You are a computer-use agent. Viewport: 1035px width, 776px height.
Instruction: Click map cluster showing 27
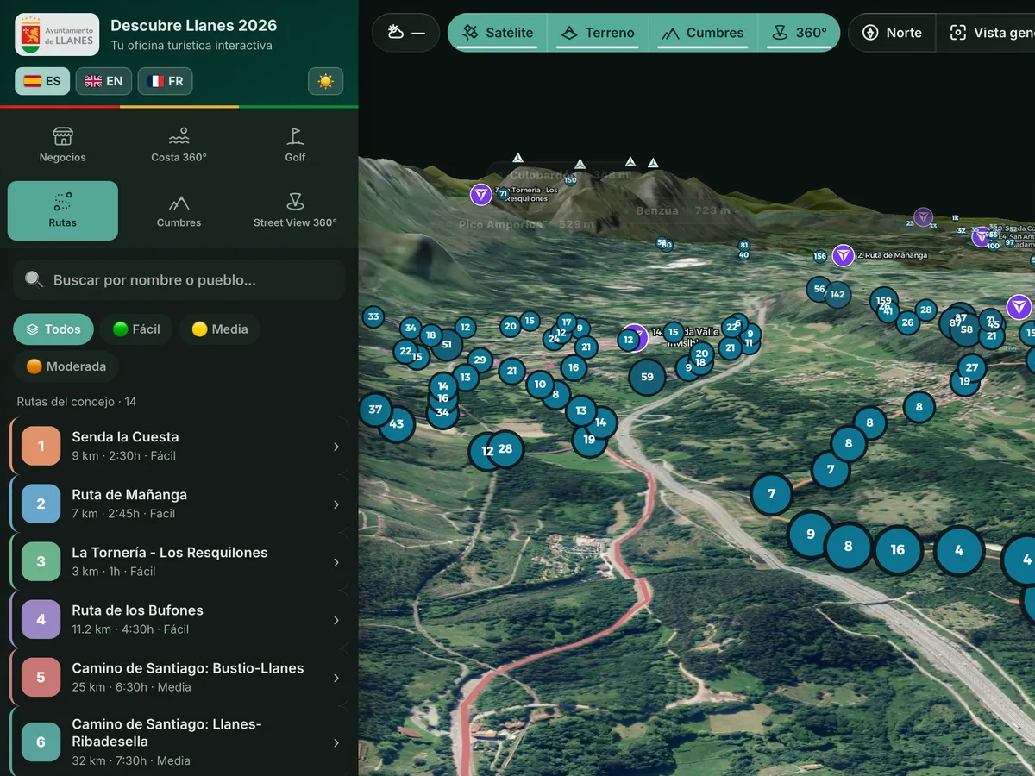972,367
